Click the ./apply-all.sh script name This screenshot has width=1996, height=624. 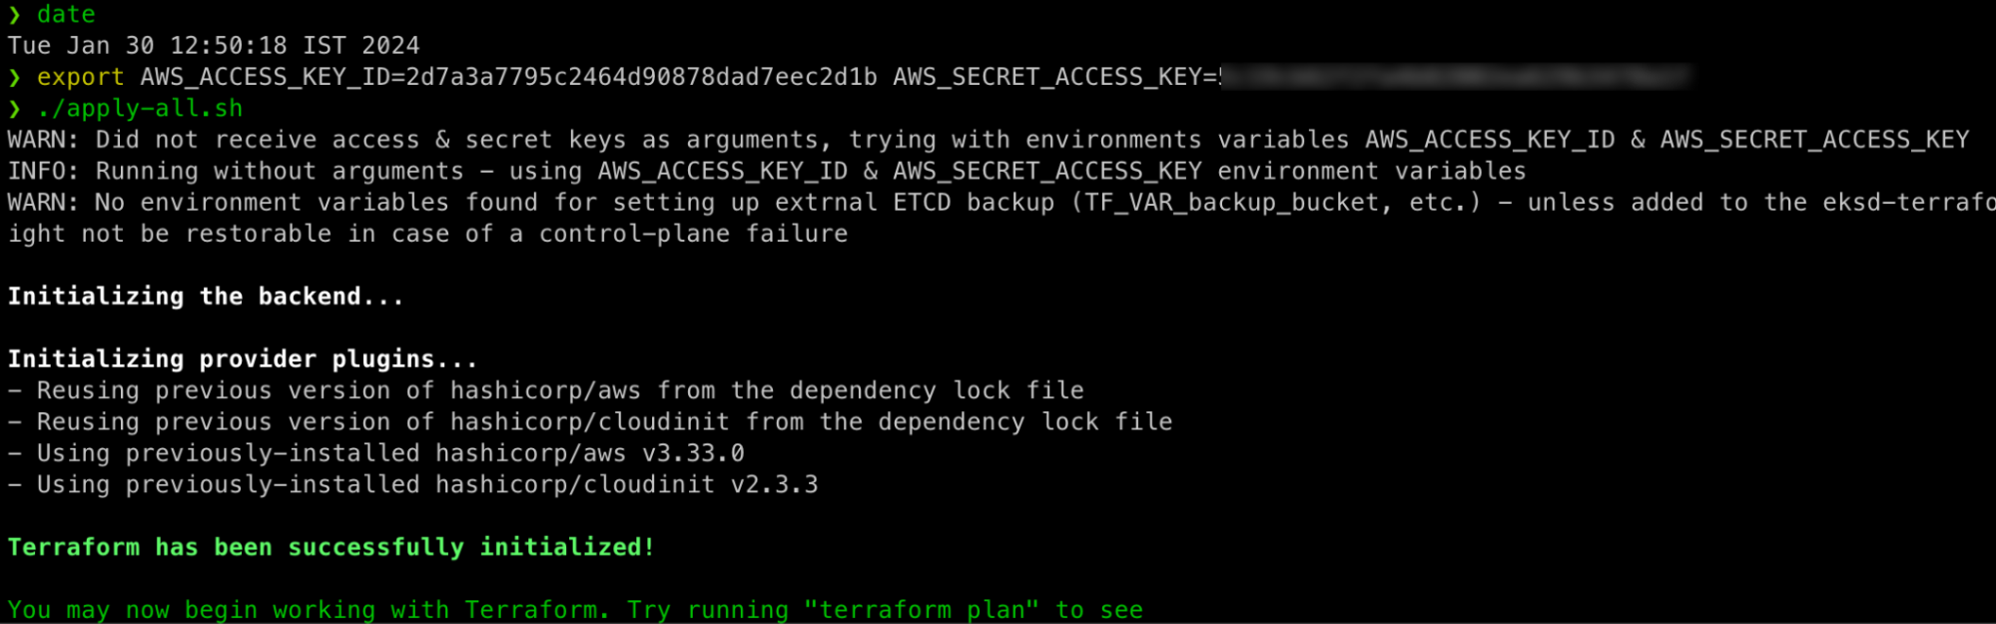click(140, 109)
